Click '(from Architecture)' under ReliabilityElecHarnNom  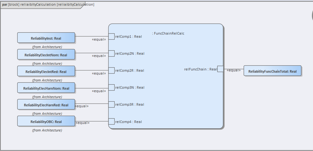tap(47, 97)
